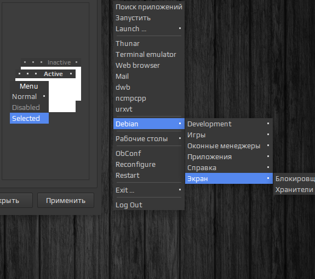Open Web browser from menu
The image size is (315, 279).
pyautogui.click(x=149, y=66)
